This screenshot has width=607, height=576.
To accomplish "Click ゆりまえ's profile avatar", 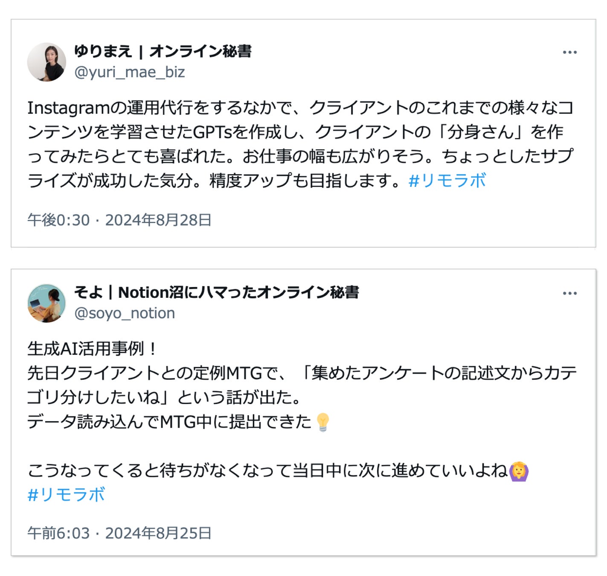I will click(46, 62).
